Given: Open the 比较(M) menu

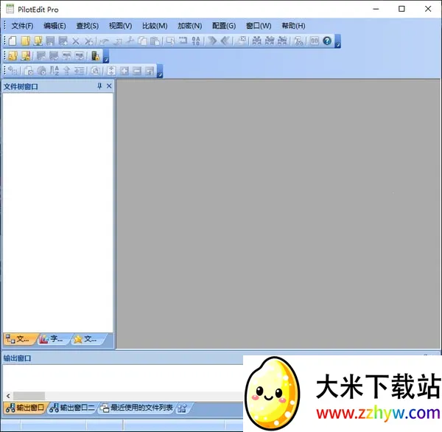Looking at the screenshot, I should (155, 26).
